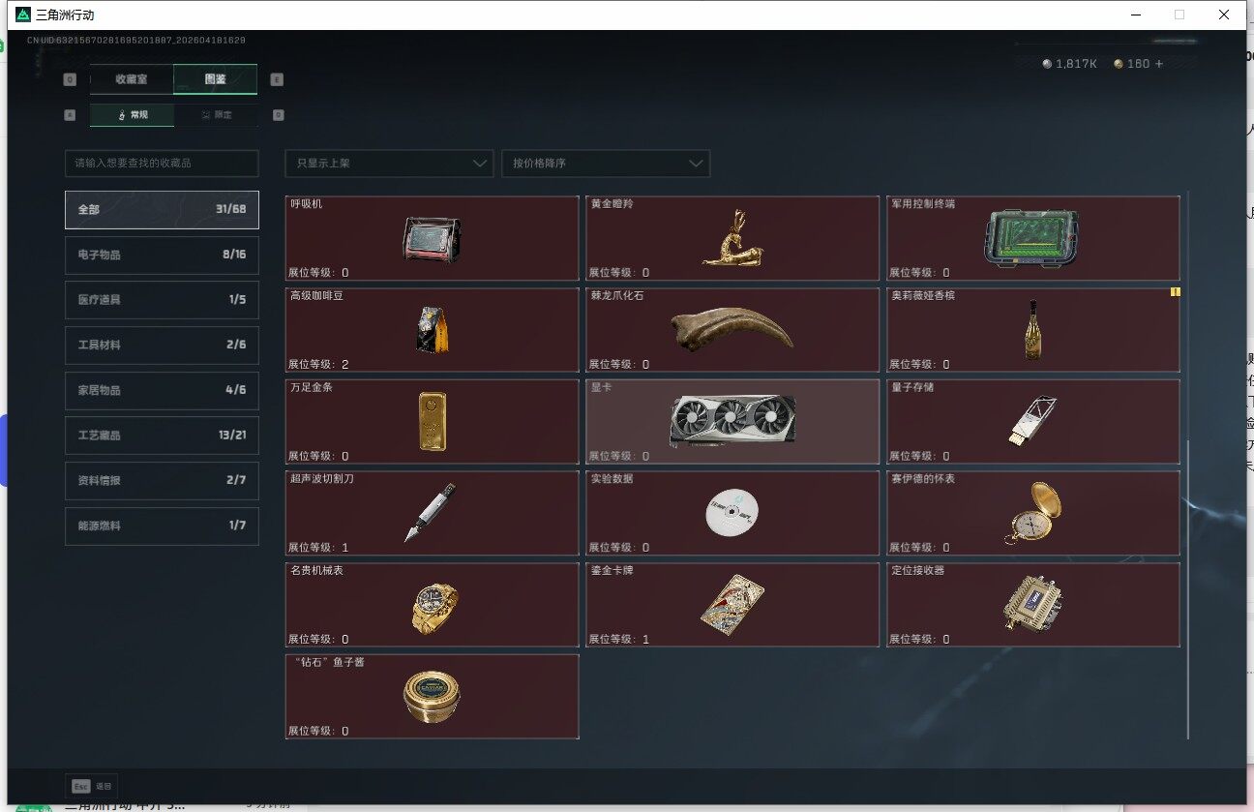The image size is (1254, 812).
Task: Select the 赛伊德的怀表 pocket watch image
Action: (x=1032, y=512)
